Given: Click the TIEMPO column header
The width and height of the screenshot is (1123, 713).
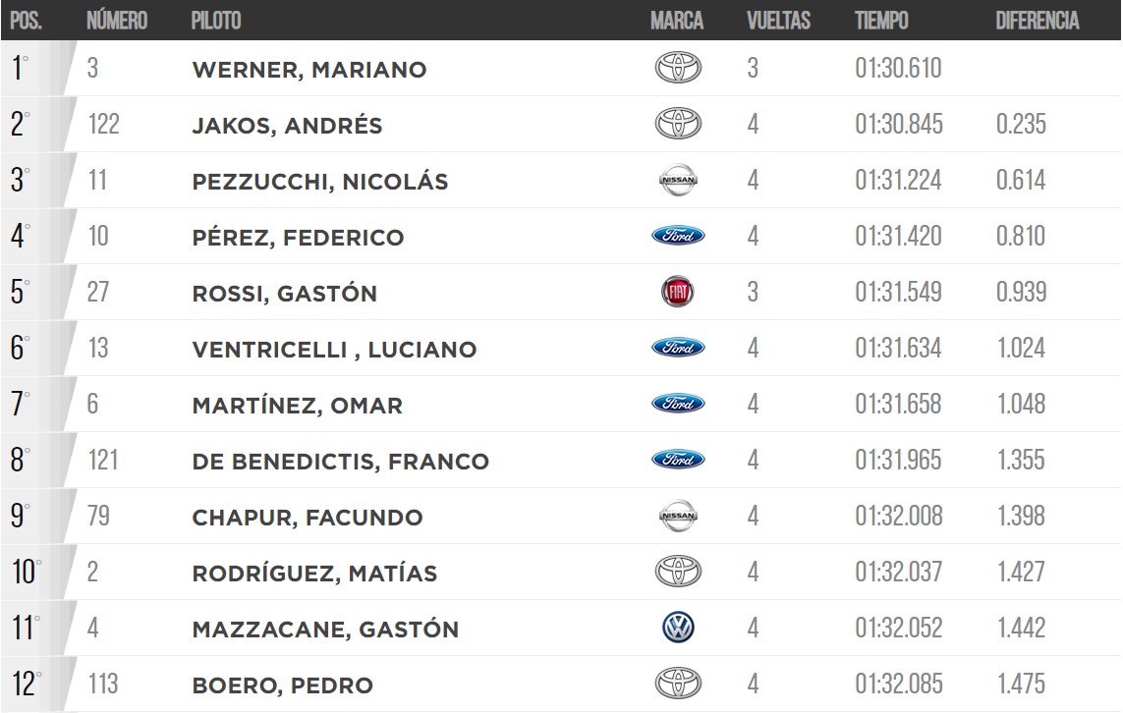Looking at the screenshot, I should [881, 20].
